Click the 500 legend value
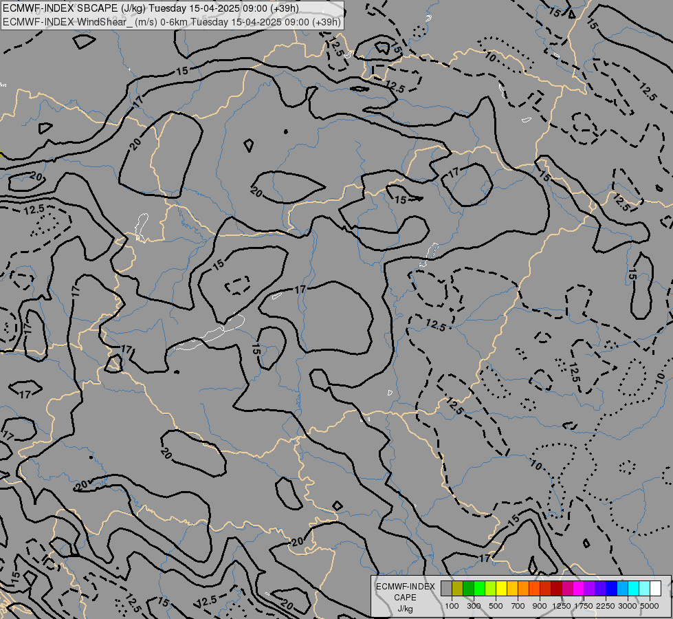The width and height of the screenshot is (673, 619). pyautogui.click(x=496, y=606)
